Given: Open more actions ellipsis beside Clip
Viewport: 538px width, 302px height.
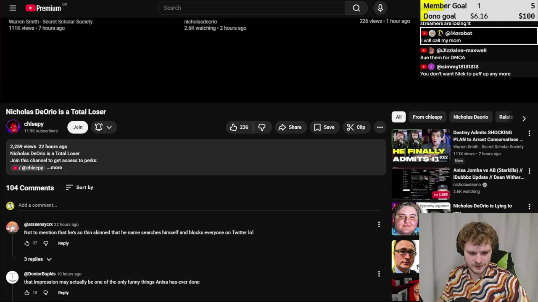Looking at the screenshot, I should 380,127.
